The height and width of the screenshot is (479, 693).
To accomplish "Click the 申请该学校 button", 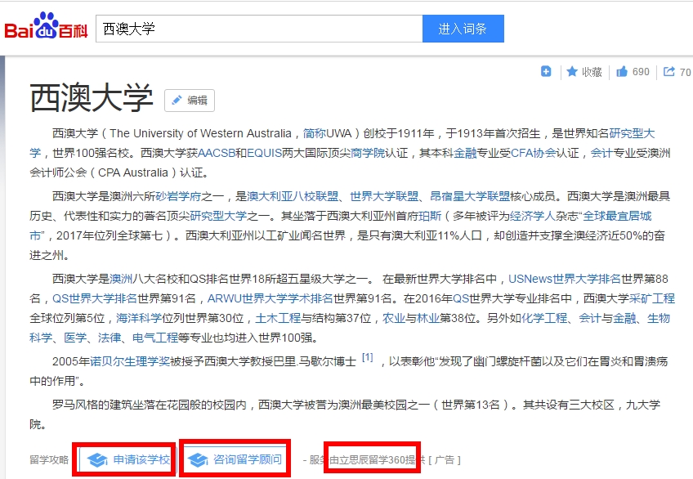I will (128, 460).
